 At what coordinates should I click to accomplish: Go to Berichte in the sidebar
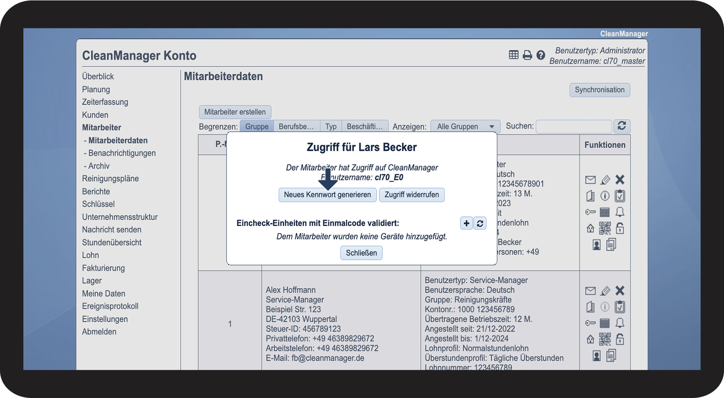click(x=96, y=191)
